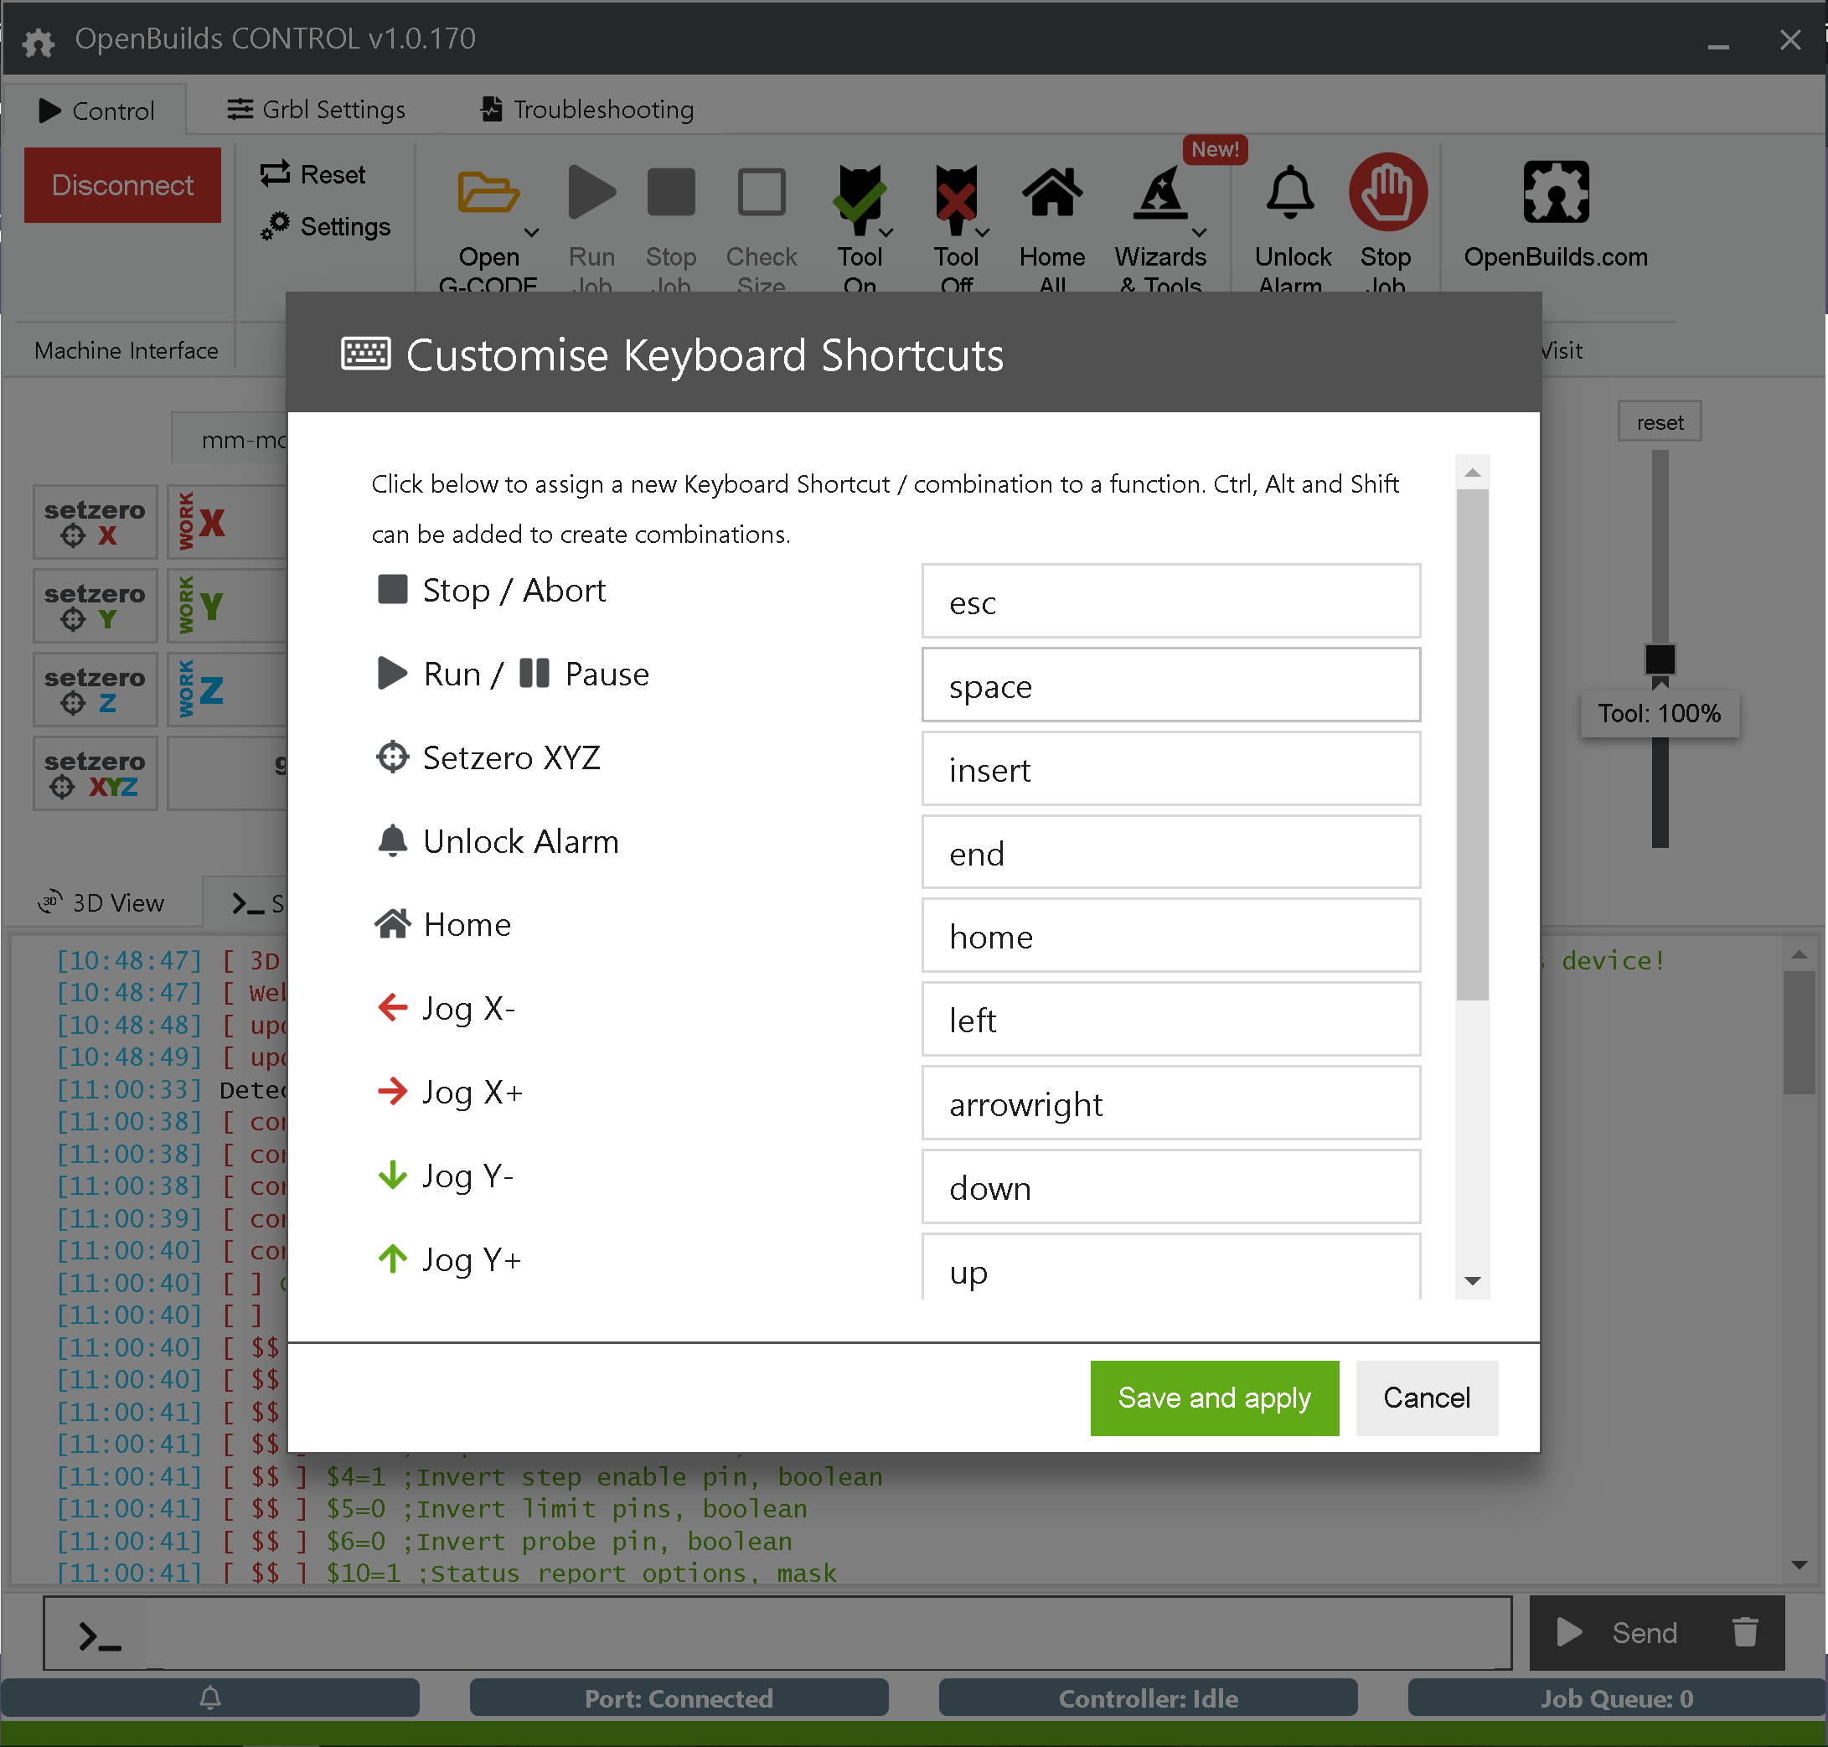Click the Controller: Idle status indicator
1828x1747 pixels.
[1147, 1698]
